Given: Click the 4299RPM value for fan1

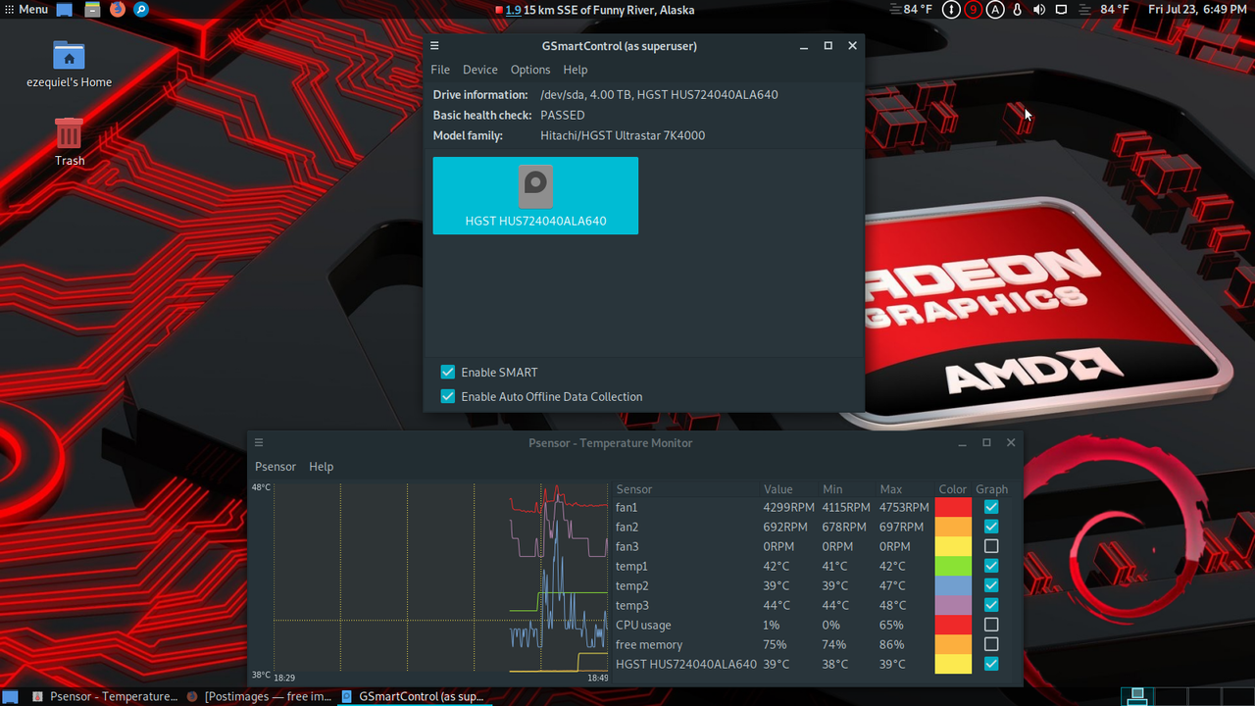Looking at the screenshot, I should click(789, 507).
